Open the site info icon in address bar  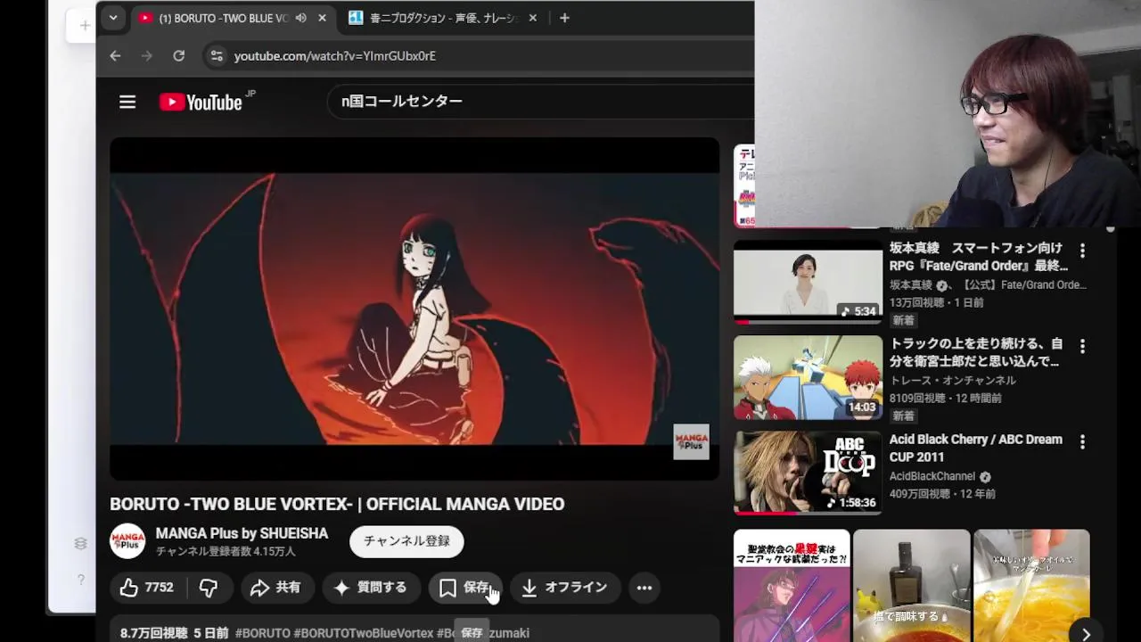click(217, 55)
